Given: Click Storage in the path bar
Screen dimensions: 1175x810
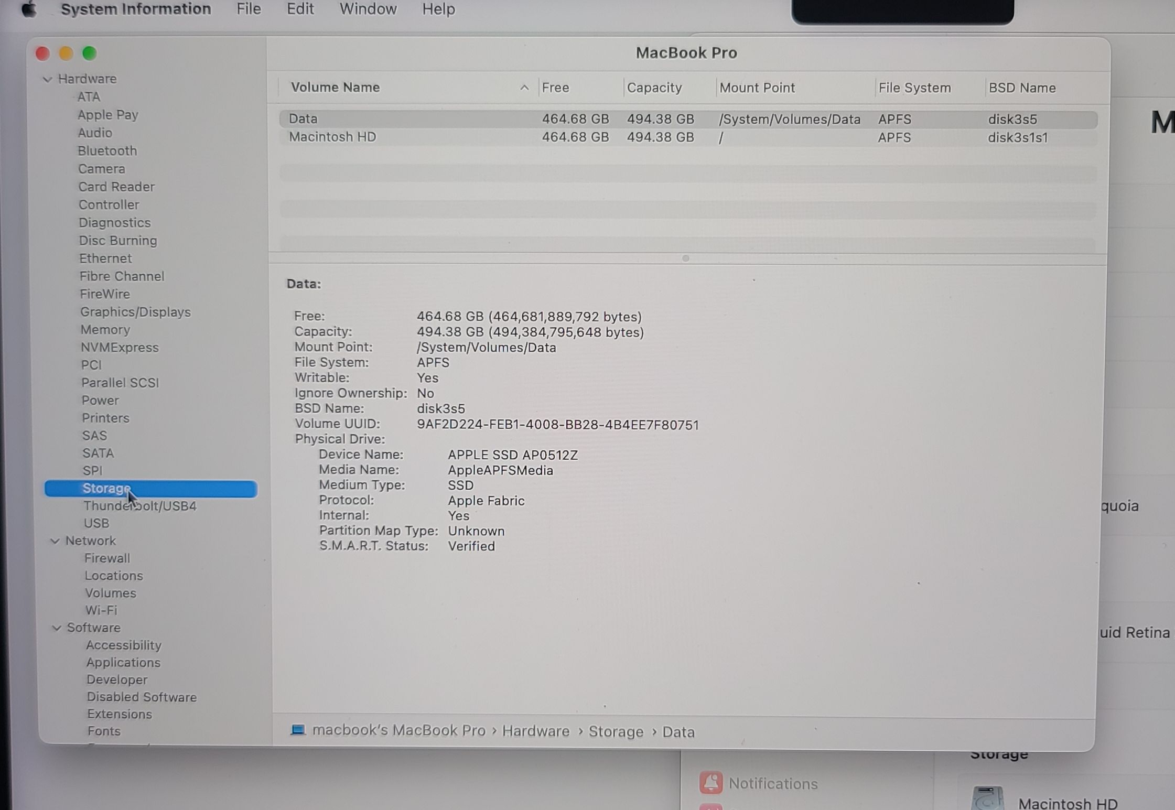Looking at the screenshot, I should pyautogui.click(x=616, y=731).
